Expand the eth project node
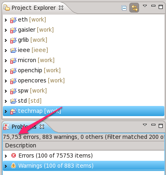 tap(6, 20)
